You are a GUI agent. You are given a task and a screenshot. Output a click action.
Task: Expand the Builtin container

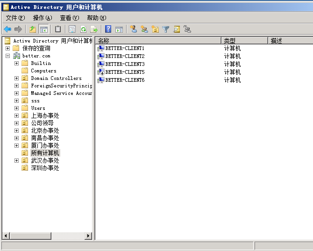(x=16, y=63)
